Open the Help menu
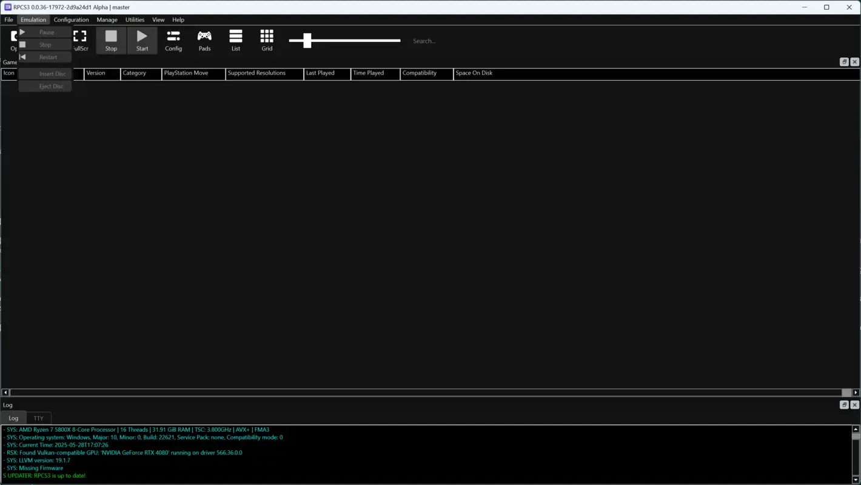Screen dimensions: 861x485 point(178,19)
